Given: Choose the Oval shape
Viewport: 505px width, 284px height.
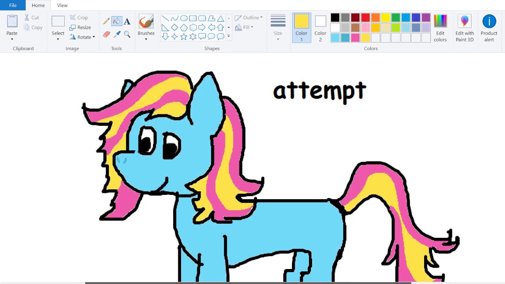Looking at the screenshot, I should [x=184, y=19].
